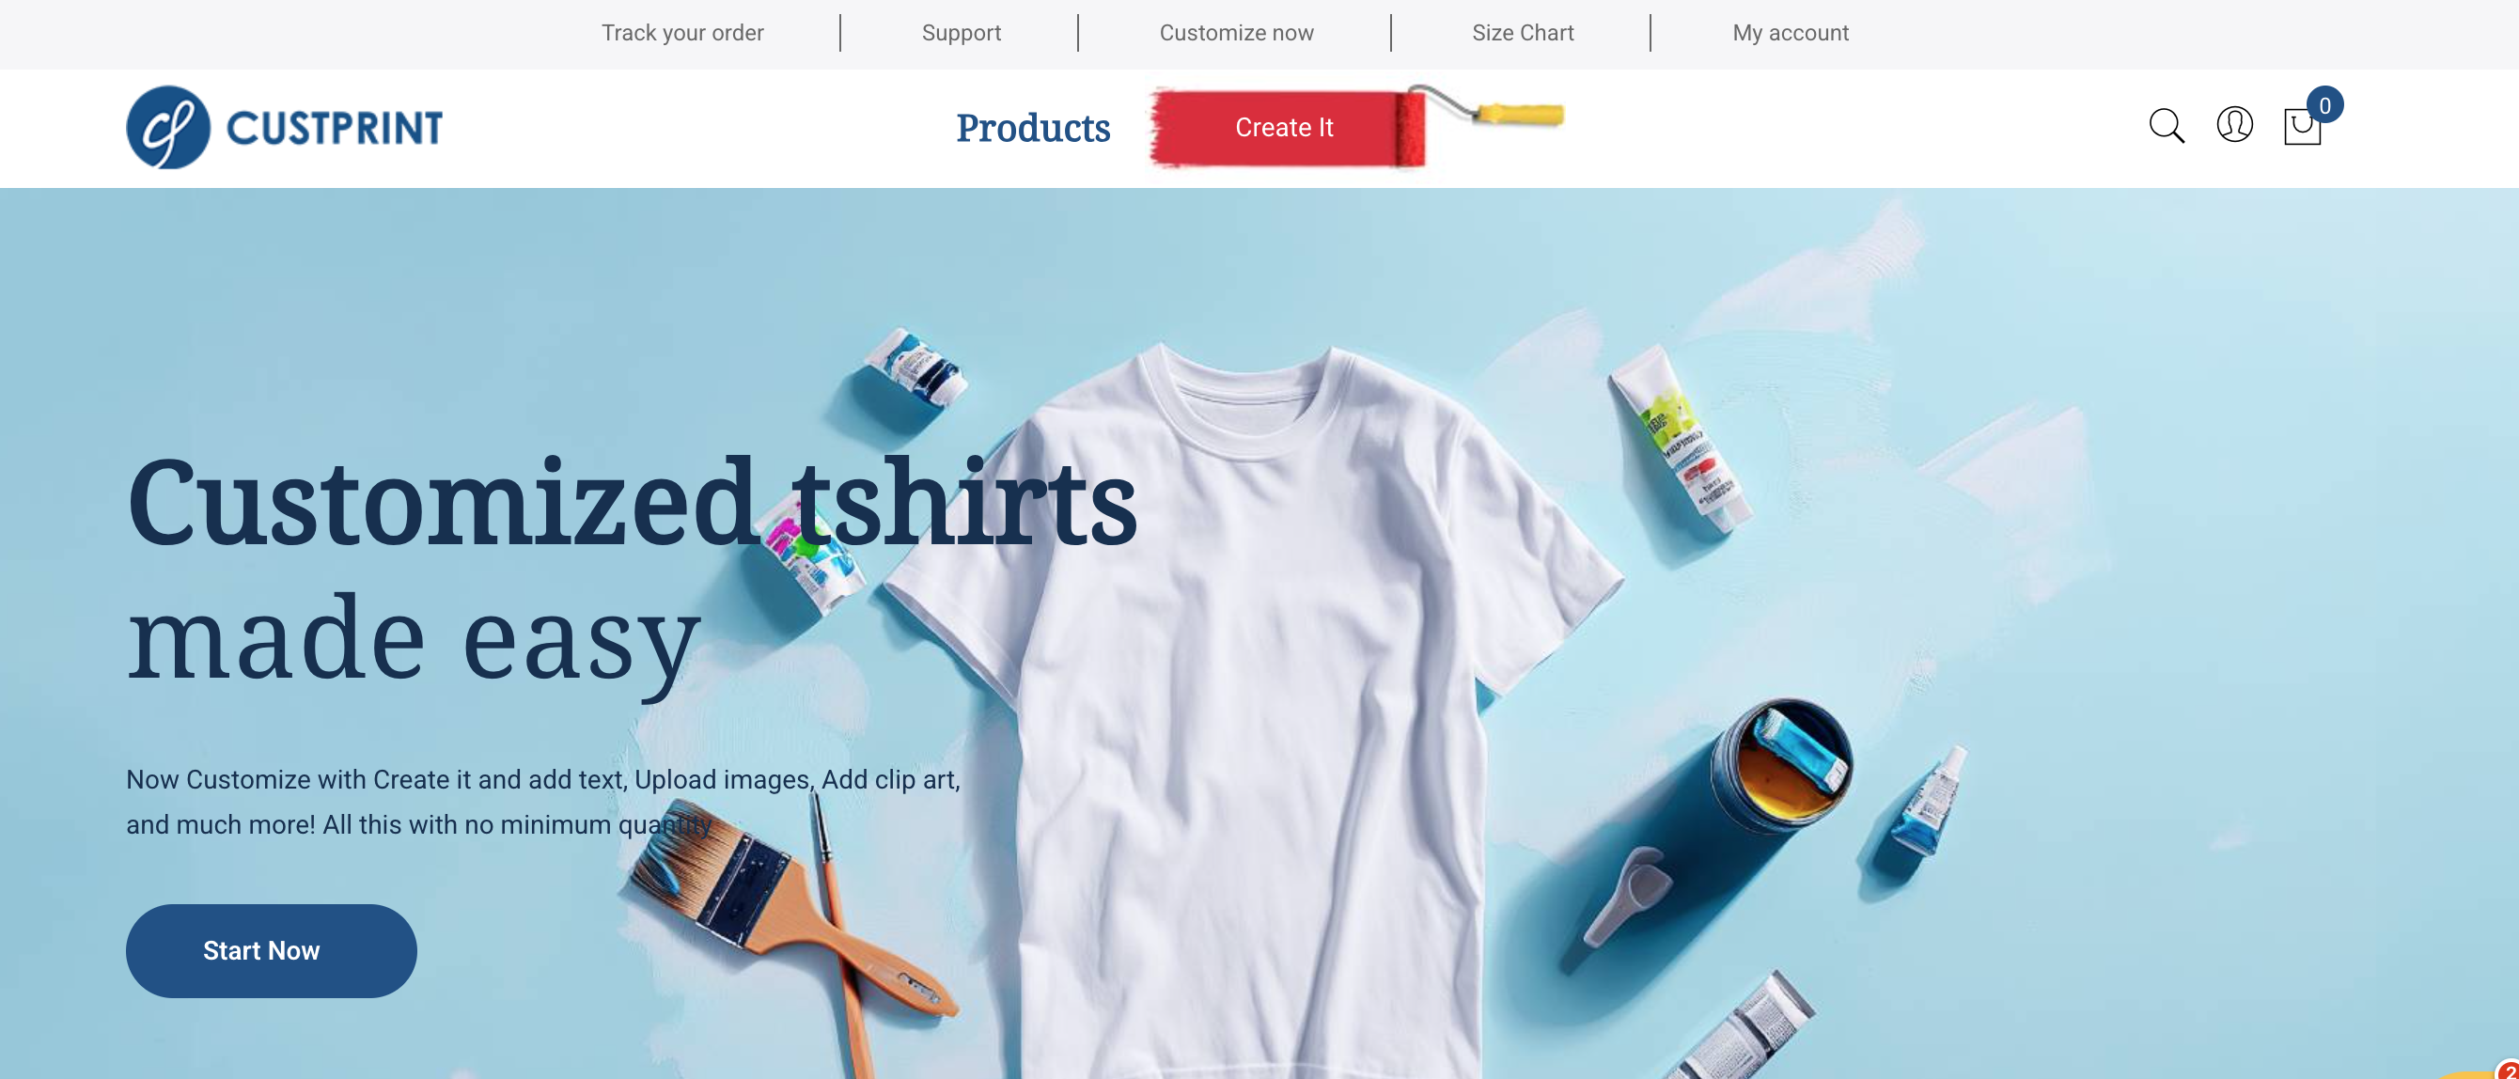Click the open blue paint can image
This screenshot has height=1079, width=2519.
coord(1782,764)
